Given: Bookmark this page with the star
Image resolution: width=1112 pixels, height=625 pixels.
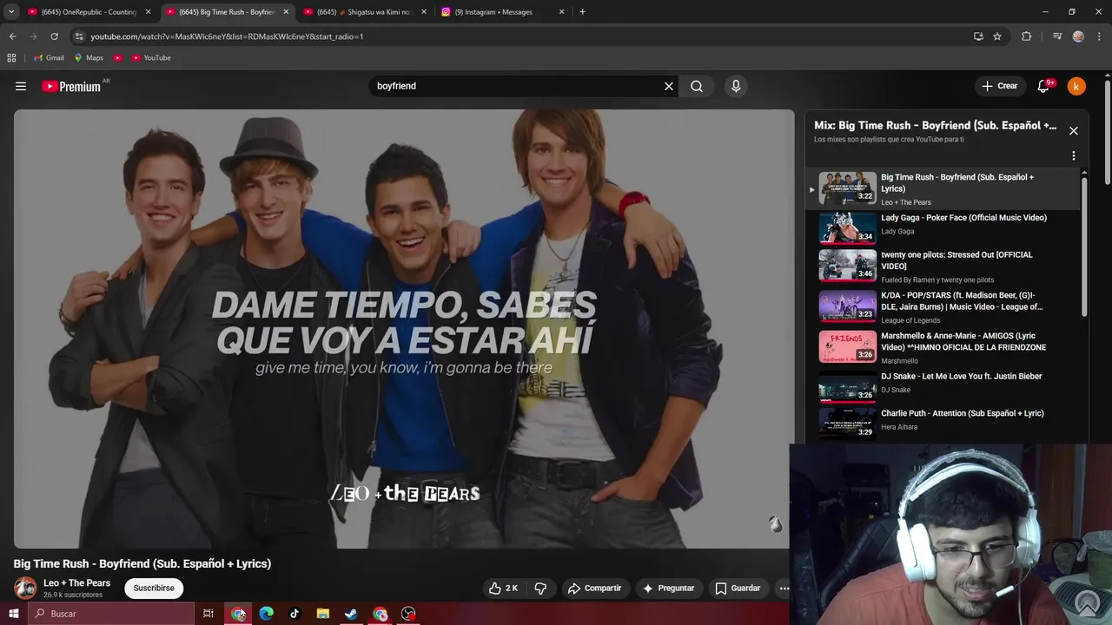Looking at the screenshot, I should pos(997,36).
